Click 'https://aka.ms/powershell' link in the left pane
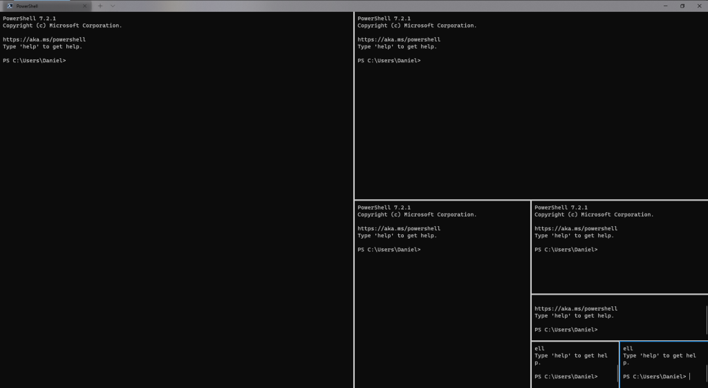Viewport: 708px width, 388px height. click(x=44, y=39)
